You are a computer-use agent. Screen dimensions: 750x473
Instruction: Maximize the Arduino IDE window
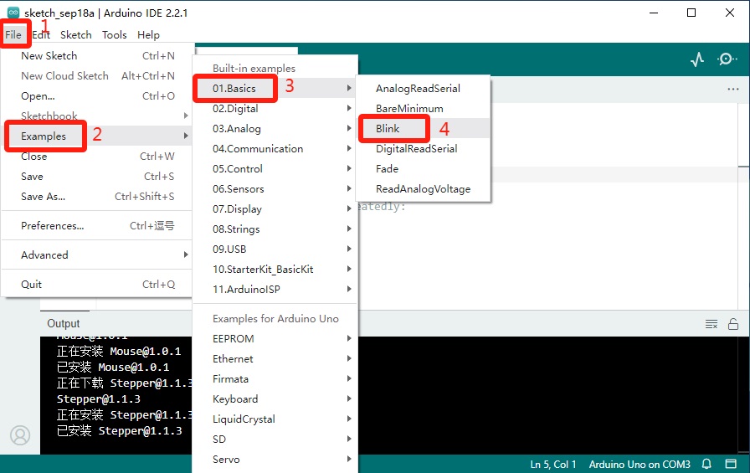point(691,13)
